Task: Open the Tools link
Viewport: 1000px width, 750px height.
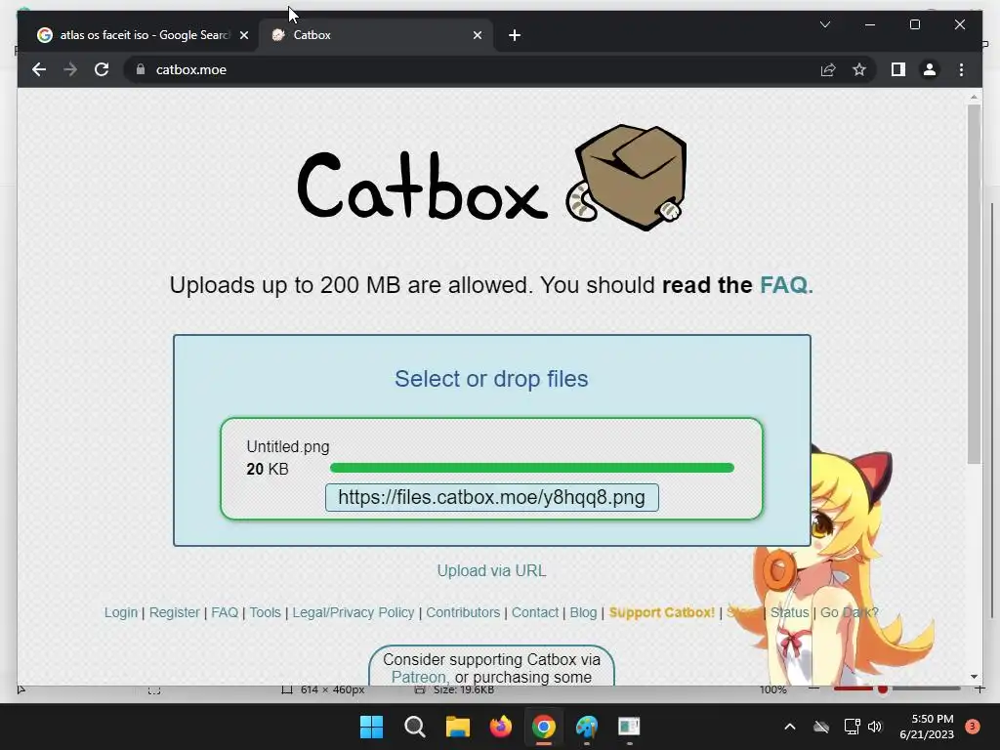Action: point(266,612)
